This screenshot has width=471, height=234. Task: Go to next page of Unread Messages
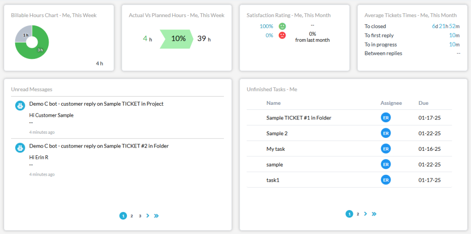pos(148,216)
